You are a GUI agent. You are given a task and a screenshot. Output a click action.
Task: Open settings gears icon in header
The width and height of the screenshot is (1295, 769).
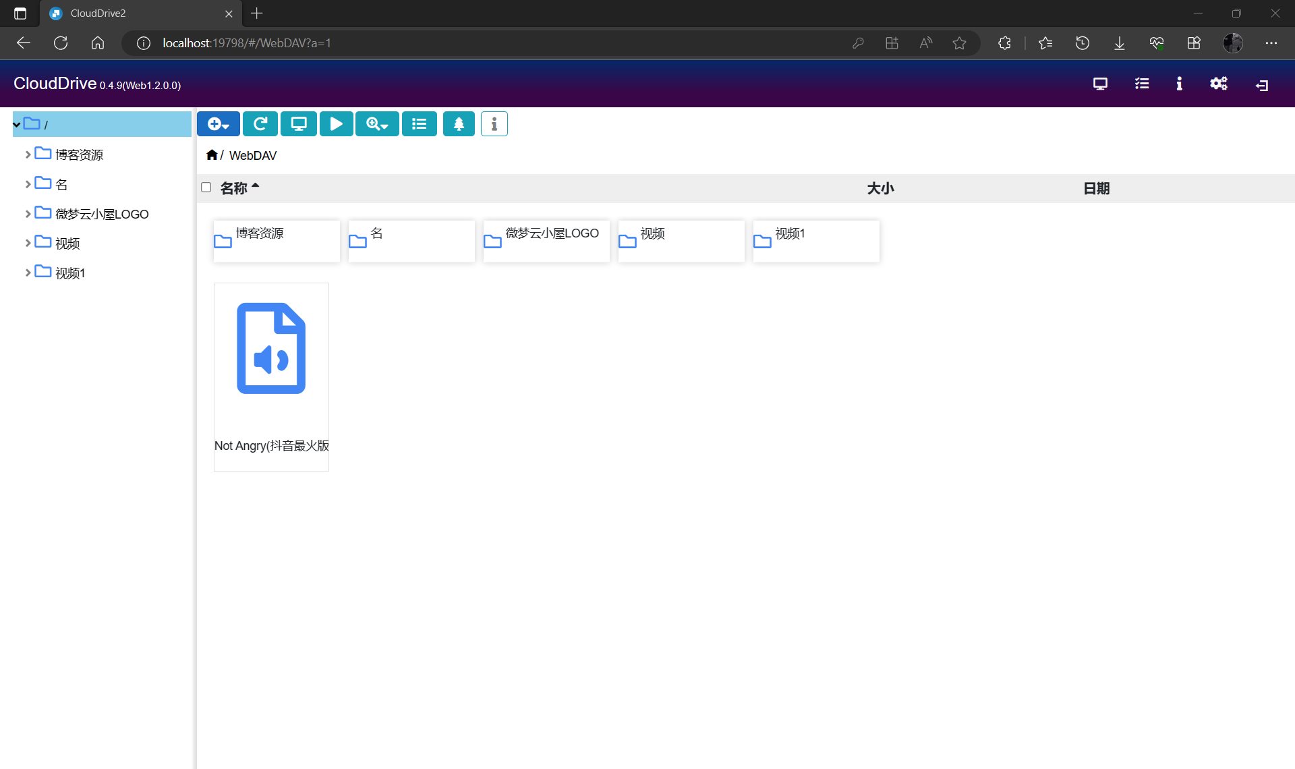click(x=1219, y=84)
